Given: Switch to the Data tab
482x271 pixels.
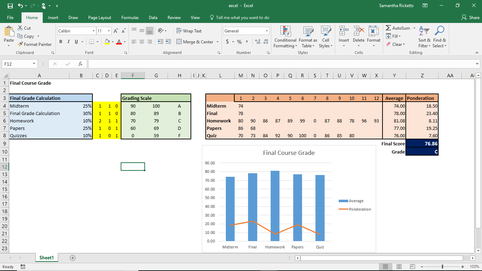Looking at the screenshot, I should [153, 17].
